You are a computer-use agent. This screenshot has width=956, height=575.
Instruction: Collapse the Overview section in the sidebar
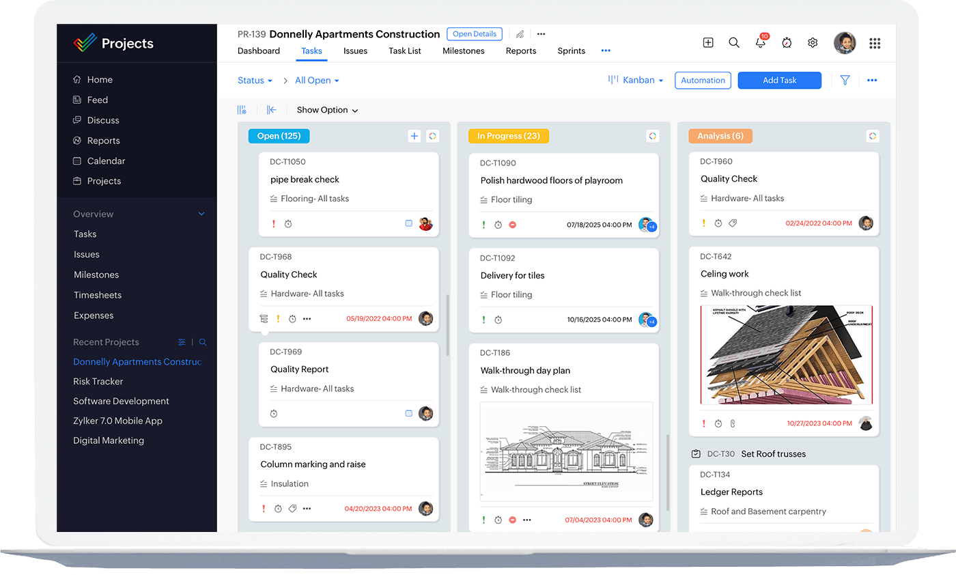coord(201,213)
